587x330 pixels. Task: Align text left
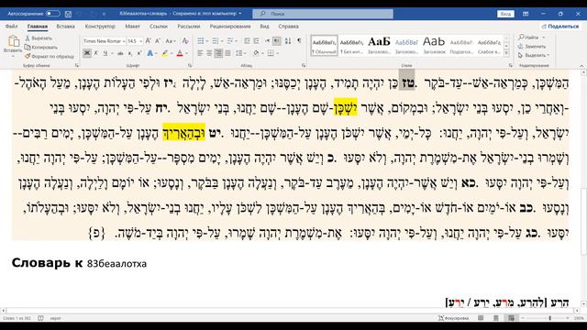pyautogui.click(x=200, y=53)
